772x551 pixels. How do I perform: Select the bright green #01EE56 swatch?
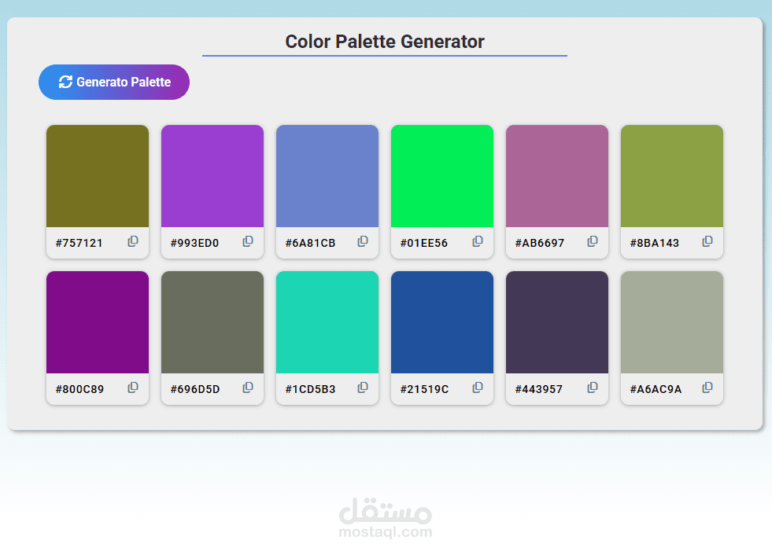point(442,175)
